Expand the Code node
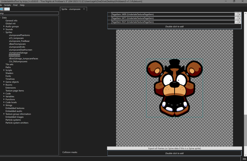This screenshot has width=247, height=161. click(x=4, y=94)
